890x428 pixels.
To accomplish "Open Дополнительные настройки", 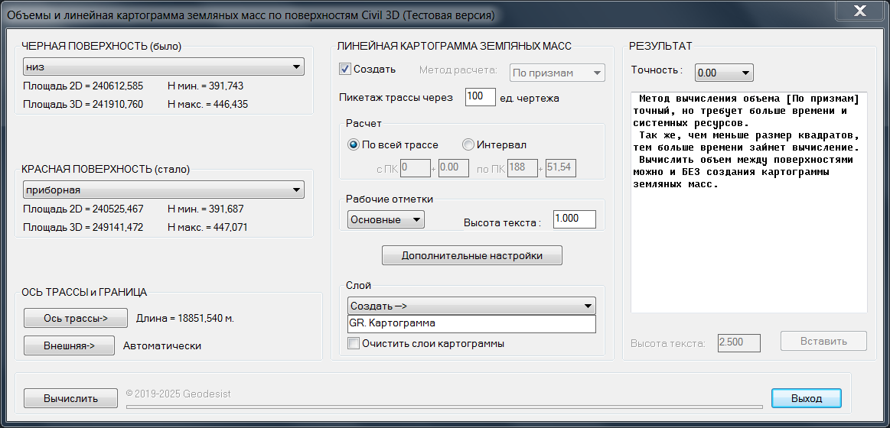I will 472,255.
